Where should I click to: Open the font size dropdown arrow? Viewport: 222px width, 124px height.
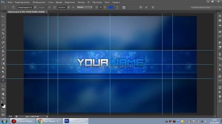(69, 7)
